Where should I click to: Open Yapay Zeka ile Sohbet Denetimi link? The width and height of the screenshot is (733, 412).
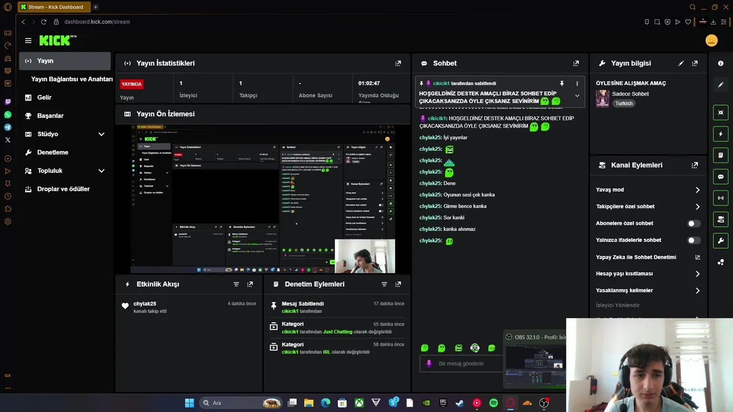click(x=648, y=257)
